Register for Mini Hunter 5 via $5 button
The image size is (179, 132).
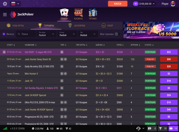(x=169, y=74)
